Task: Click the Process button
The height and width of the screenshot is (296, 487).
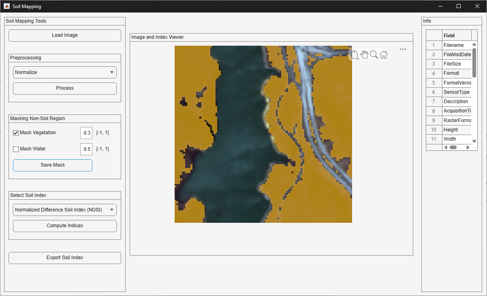Action: coord(65,88)
